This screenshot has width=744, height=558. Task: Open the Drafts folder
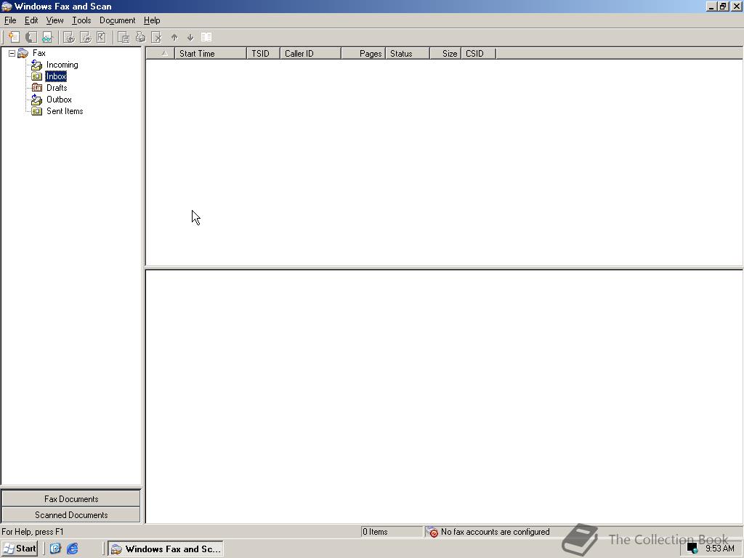(57, 88)
